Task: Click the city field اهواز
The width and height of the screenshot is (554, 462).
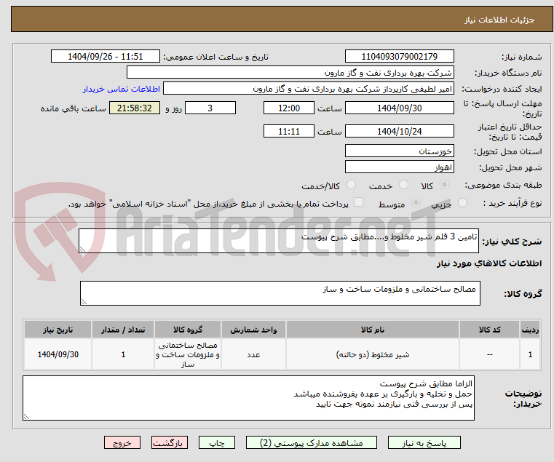Action: [399, 167]
